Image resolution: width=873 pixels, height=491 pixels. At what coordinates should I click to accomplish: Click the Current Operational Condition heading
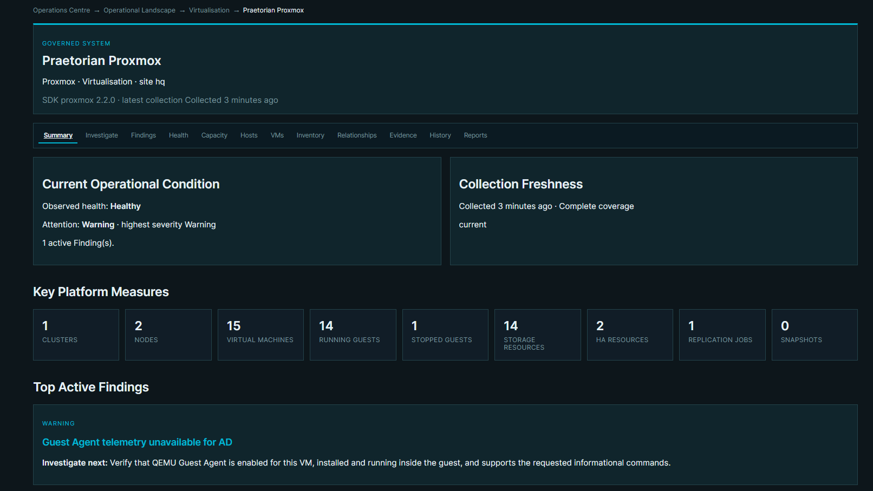click(131, 184)
